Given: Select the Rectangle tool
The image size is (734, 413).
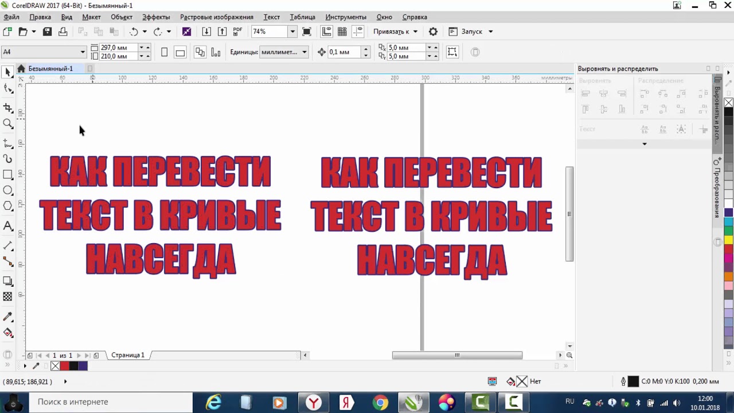Looking at the screenshot, I should 8,174.
